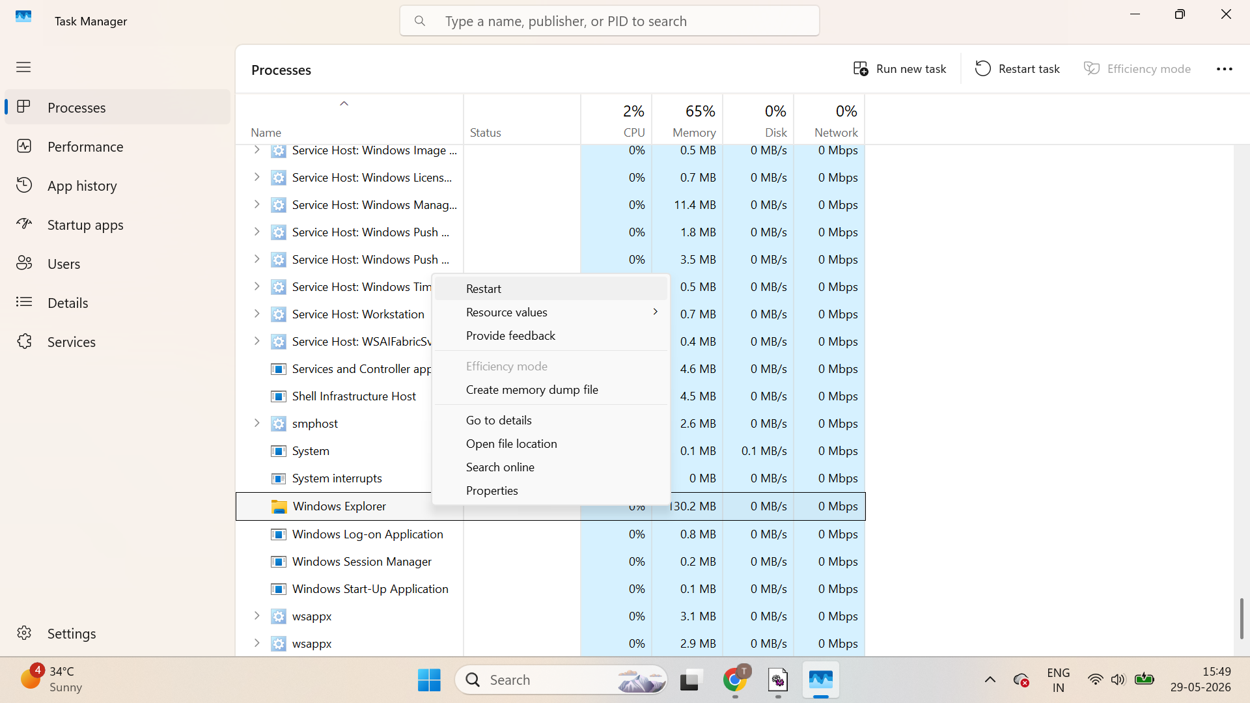Click the Task Manager taskbar icon

821,680
